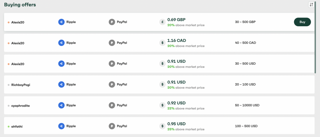320x137 pixels.
Task: Click the Ripple icon in RichboyPogi's row
Action: pyautogui.click(x=62, y=84)
